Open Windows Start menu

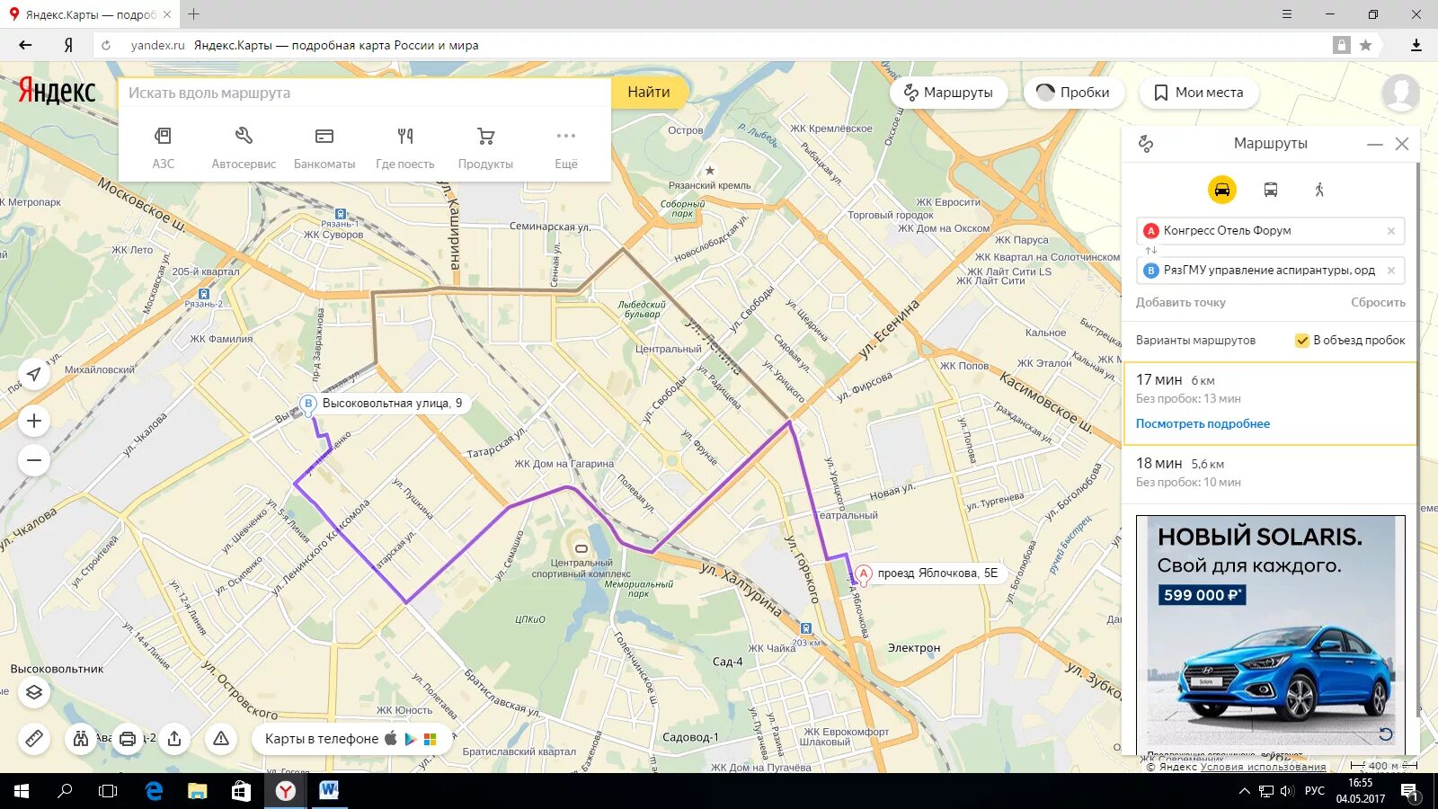click(x=22, y=791)
